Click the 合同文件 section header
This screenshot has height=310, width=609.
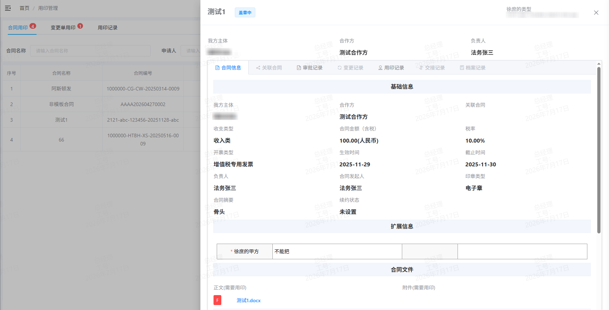[402, 270]
